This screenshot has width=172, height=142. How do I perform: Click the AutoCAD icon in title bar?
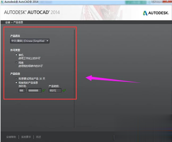coord(2,2)
